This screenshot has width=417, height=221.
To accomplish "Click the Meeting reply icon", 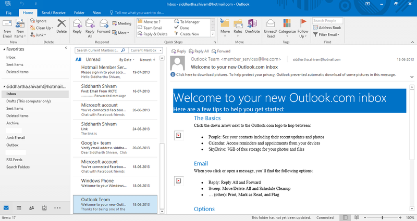I will coord(114,23).
